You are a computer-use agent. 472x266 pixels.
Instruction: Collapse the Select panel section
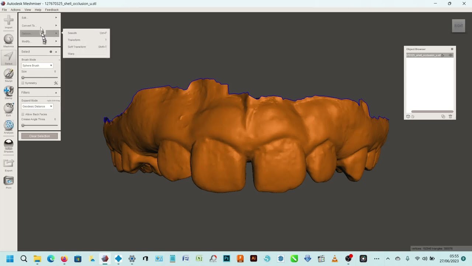[56, 52]
